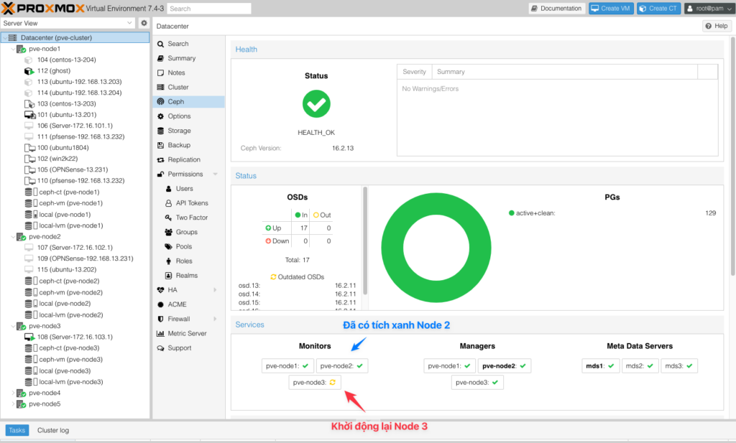
Task: Select the Datacenter (pve-cluster) tree item
Action: click(75, 37)
